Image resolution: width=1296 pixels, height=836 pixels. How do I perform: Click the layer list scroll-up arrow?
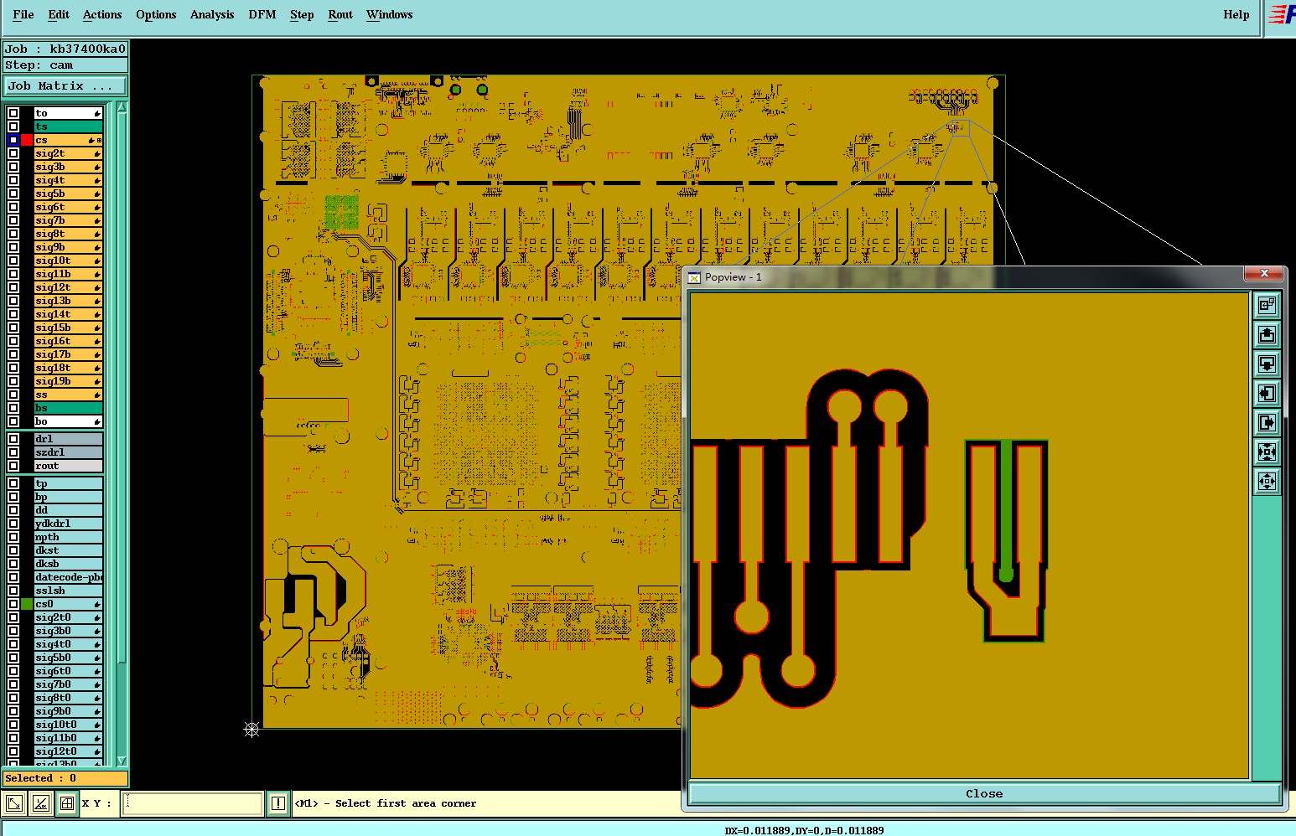pos(122,107)
